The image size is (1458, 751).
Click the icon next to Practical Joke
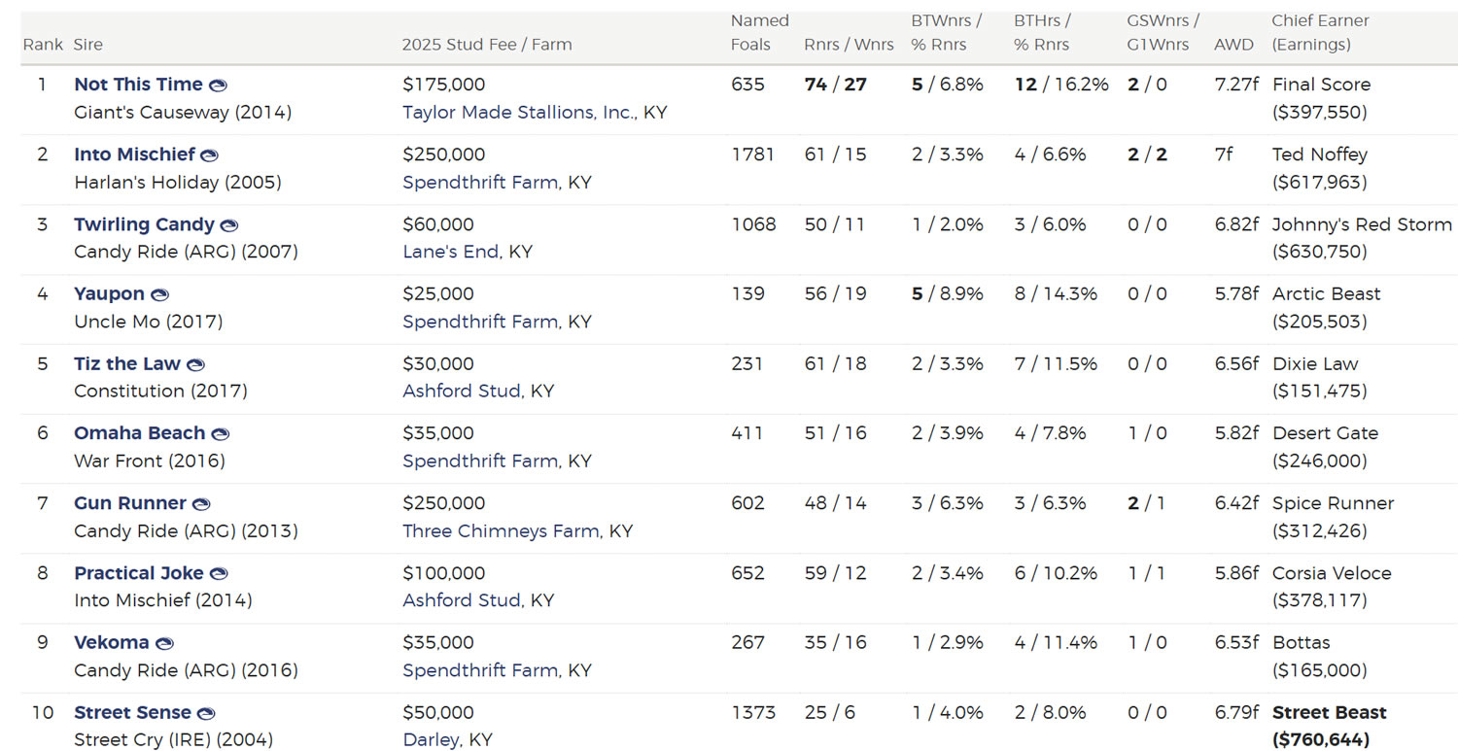(x=219, y=574)
